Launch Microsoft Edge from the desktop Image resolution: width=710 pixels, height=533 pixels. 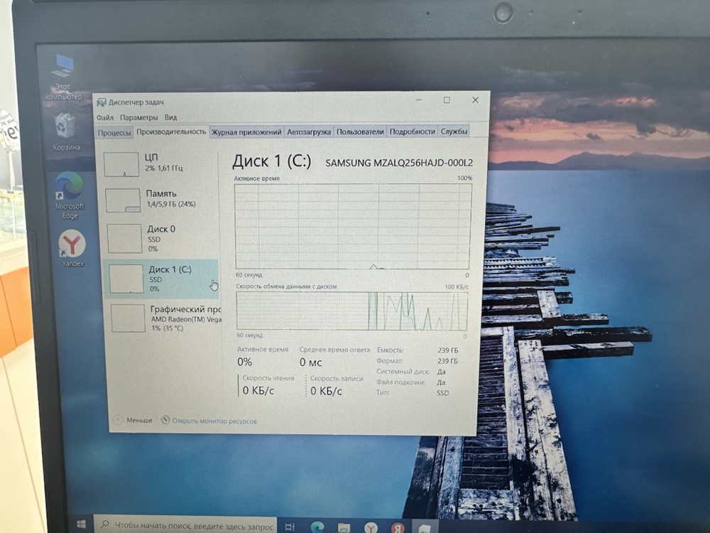(x=70, y=195)
